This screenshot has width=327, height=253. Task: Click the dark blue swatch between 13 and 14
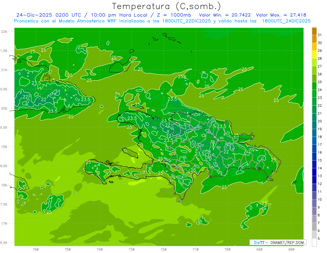(314, 172)
